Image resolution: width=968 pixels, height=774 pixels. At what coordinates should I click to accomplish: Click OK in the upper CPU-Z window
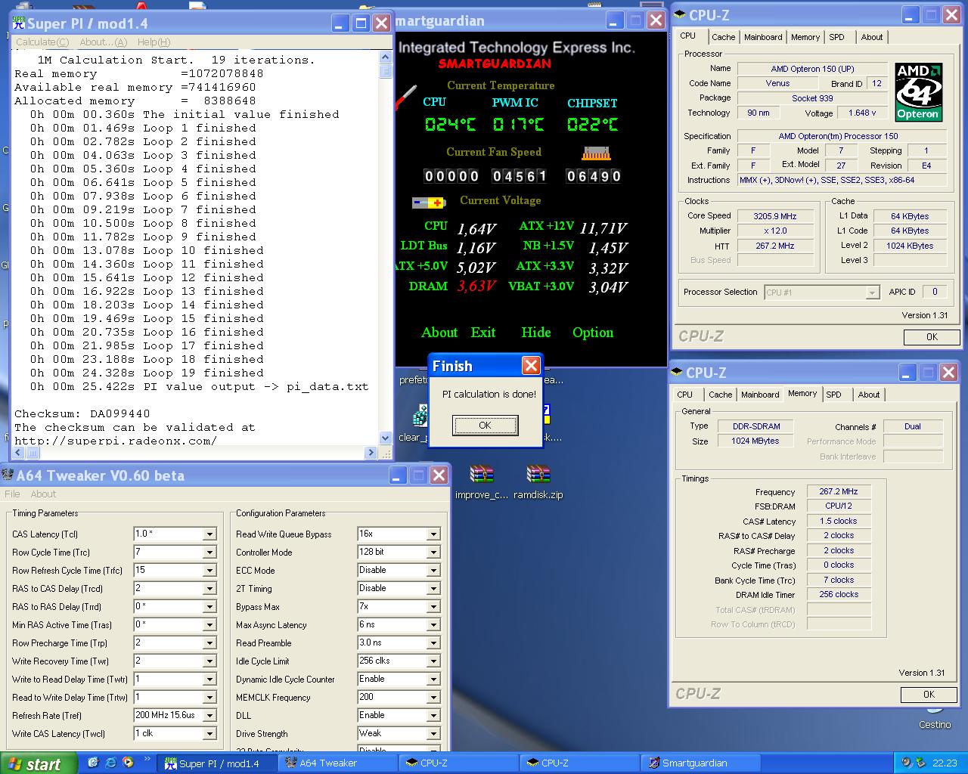coord(932,337)
